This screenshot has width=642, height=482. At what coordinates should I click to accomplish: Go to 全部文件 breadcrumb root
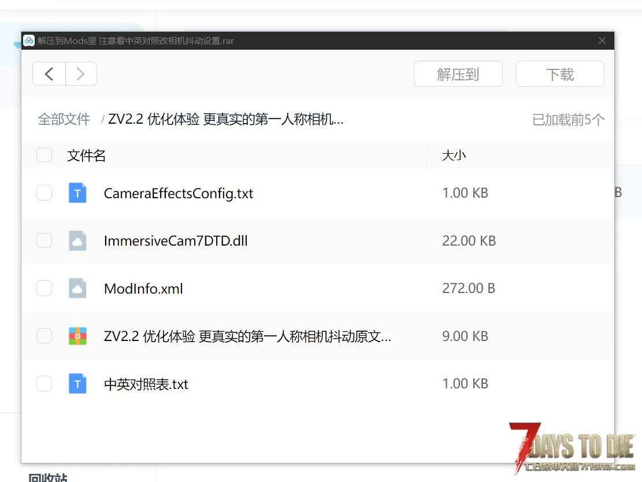(64, 120)
